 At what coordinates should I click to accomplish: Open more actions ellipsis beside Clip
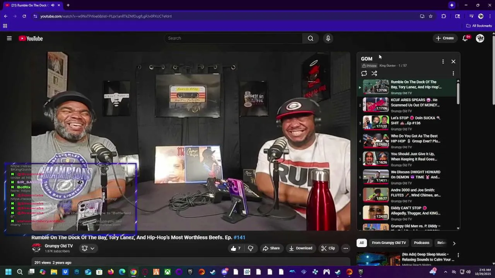[346, 248]
